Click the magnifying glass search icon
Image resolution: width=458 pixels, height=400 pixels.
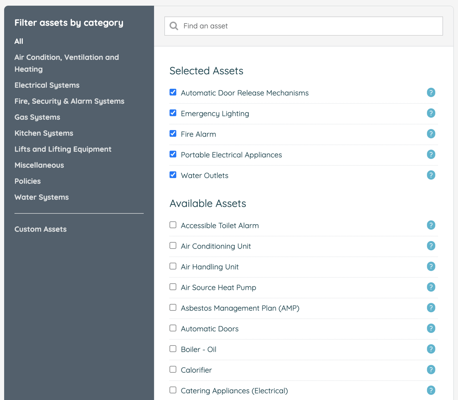click(174, 26)
